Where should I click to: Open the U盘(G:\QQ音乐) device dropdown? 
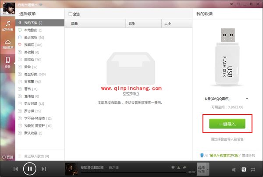pos(227,99)
